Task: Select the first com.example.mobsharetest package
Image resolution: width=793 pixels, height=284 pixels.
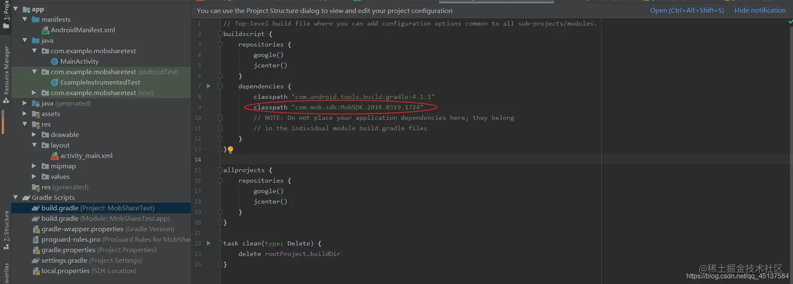Action: pos(93,51)
